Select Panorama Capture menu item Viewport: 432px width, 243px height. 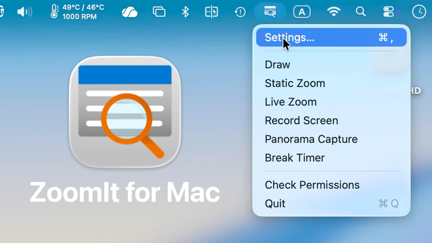point(331,139)
